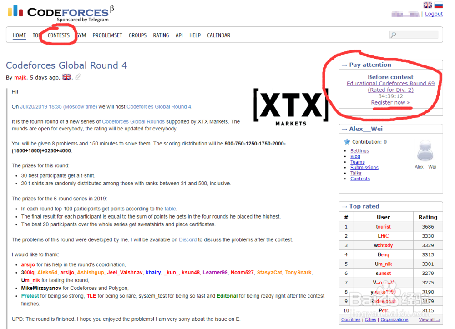Open Blog in the user sidebar
Screen dimensions: 455x329
pos(355,156)
